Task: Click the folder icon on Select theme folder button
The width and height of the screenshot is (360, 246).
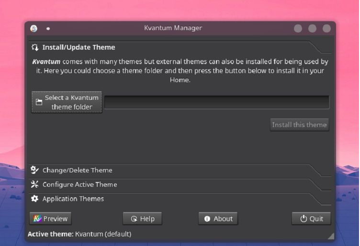Action: tap(39, 102)
